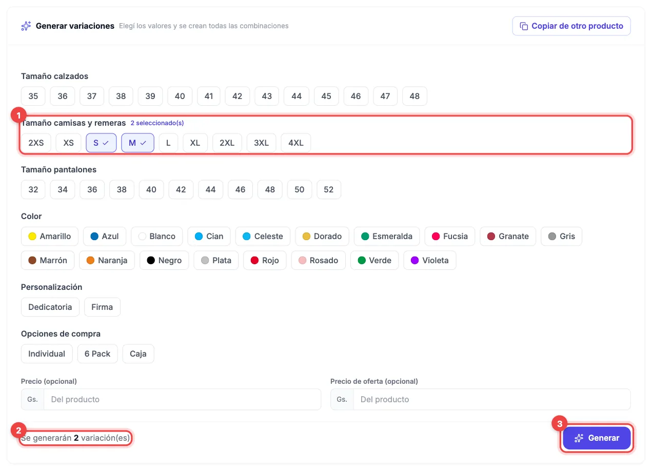Choose the Firma personalization option
The width and height of the screenshot is (652, 471).
coord(102,307)
